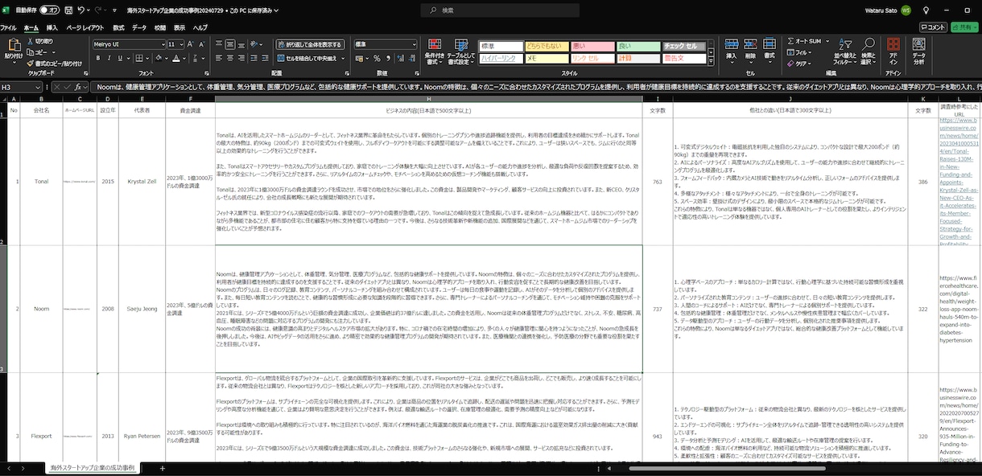Click the AutoSum sigma icon

pyautogui.click(x=790, y=41)
